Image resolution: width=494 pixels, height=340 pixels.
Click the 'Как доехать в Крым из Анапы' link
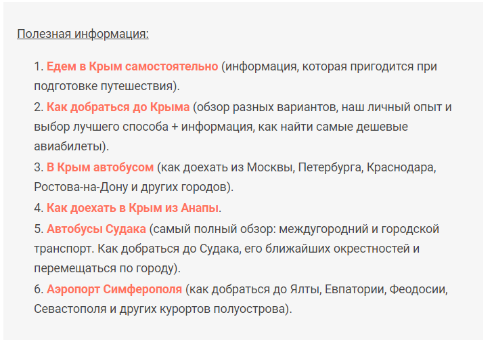click(133, 208)
